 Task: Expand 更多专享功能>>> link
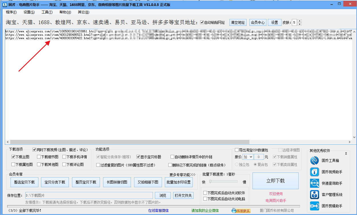pyautogui.click(x=182, y=175)
